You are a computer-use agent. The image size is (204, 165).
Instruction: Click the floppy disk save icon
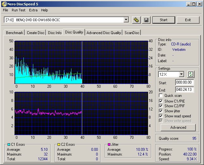tap(146, 20)
